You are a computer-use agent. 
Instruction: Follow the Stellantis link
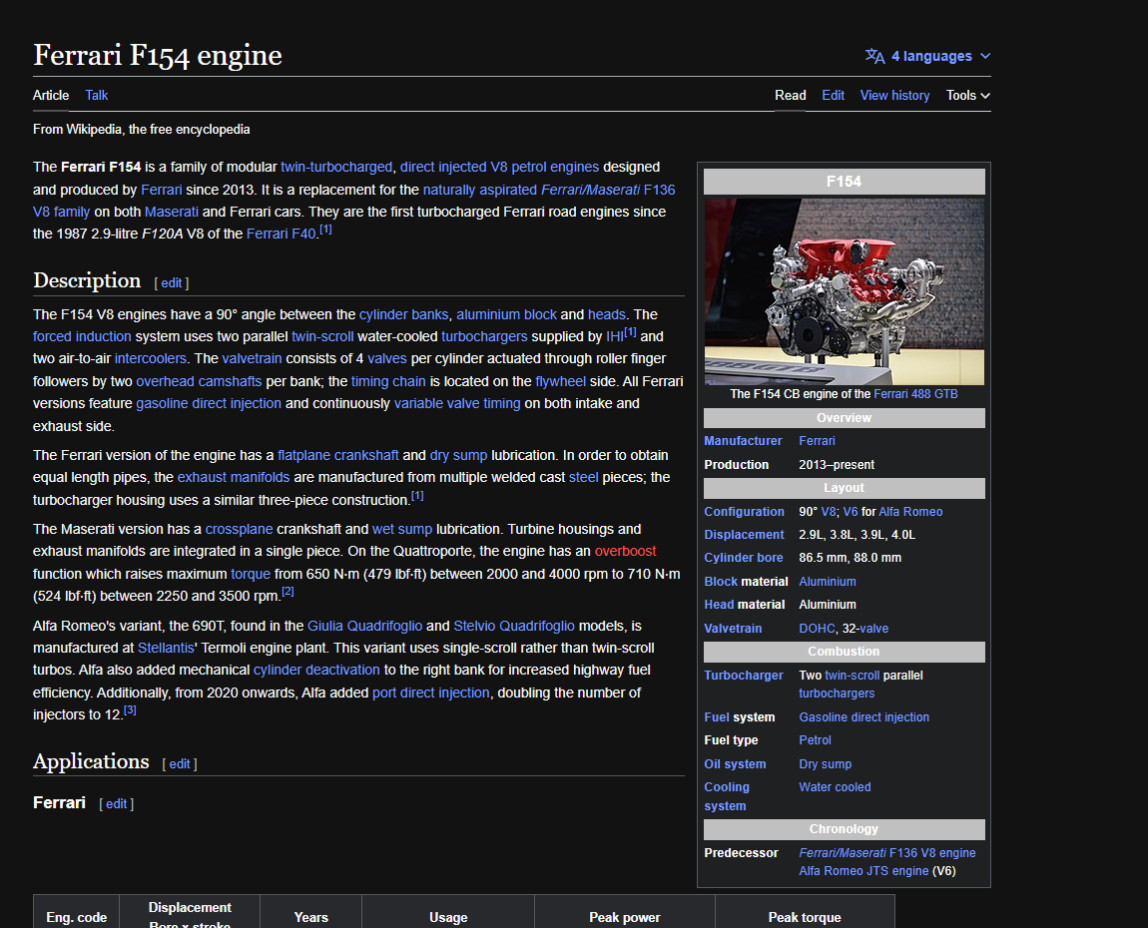[x=166, y=648]
